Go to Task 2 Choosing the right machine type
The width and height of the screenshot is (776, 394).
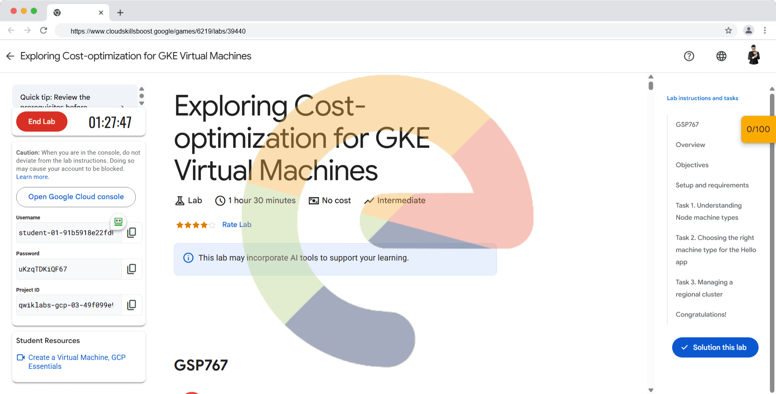(x=716, y=250)
